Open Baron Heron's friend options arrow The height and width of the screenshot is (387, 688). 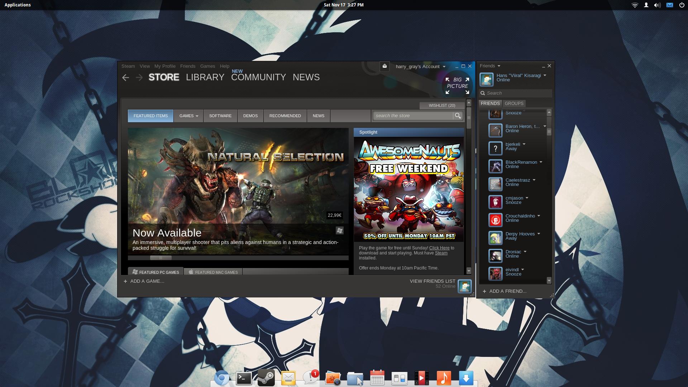point(545,126)
